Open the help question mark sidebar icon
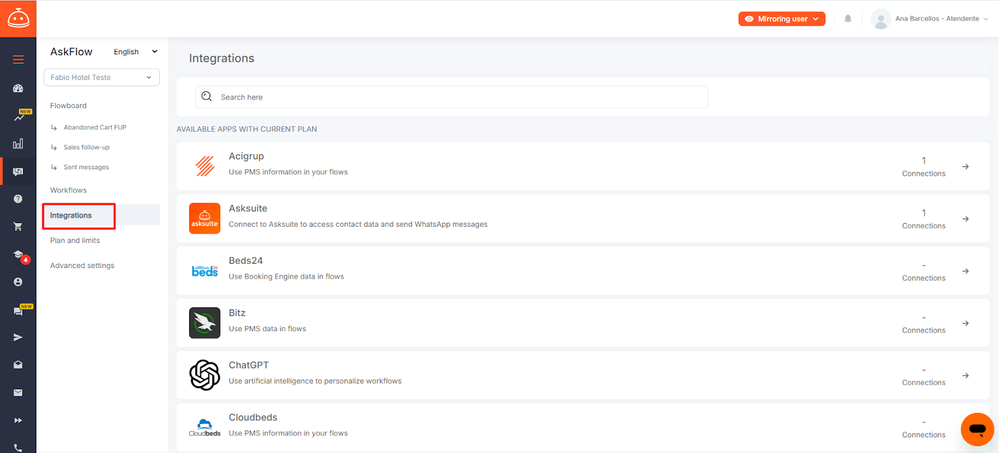This screenshot has width=999, height=453. (18, 199)
